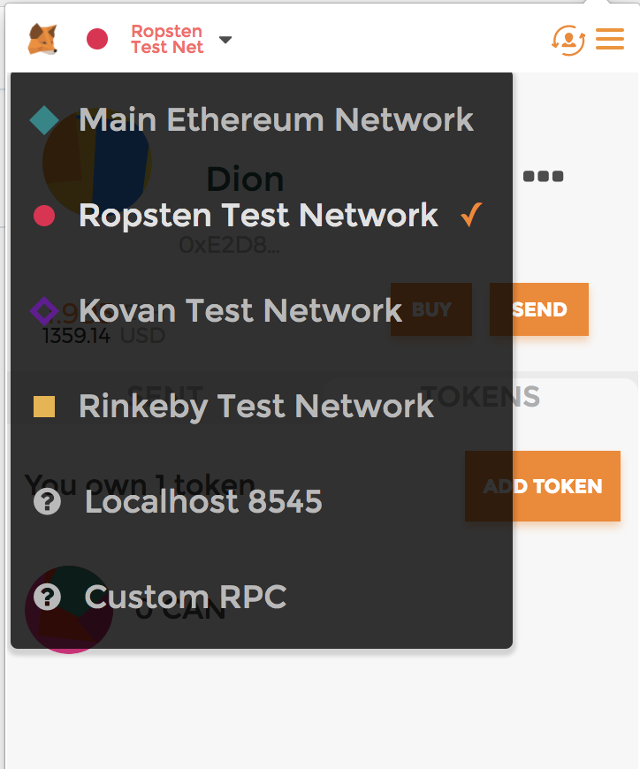Click the red Ropsten network indicator dot
This screenshot has width=640, height=769.
(97, 39)
